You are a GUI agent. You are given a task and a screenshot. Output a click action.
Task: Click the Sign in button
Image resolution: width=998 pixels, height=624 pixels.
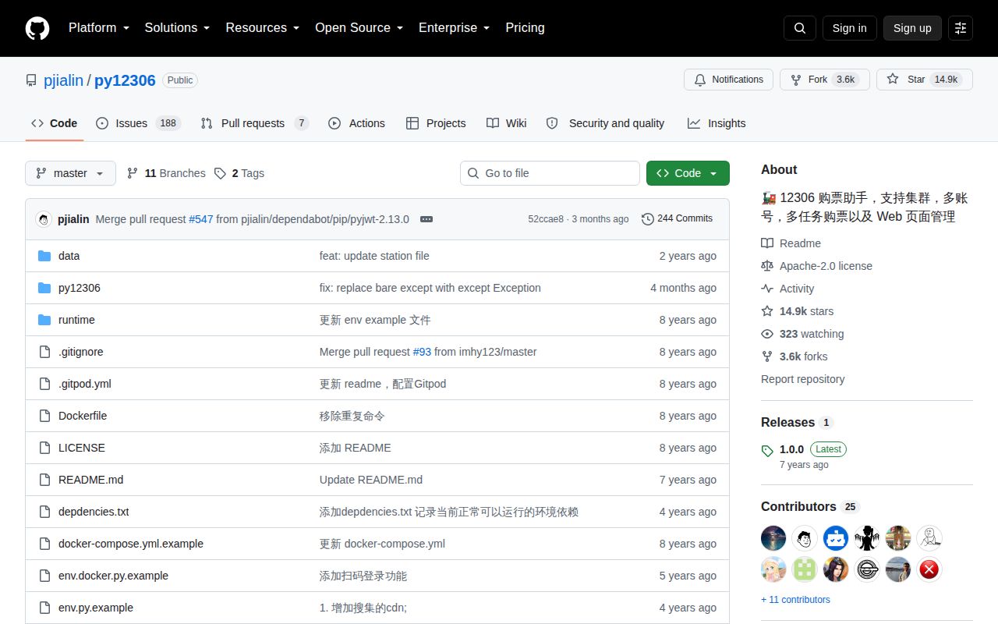pos(849,28)
